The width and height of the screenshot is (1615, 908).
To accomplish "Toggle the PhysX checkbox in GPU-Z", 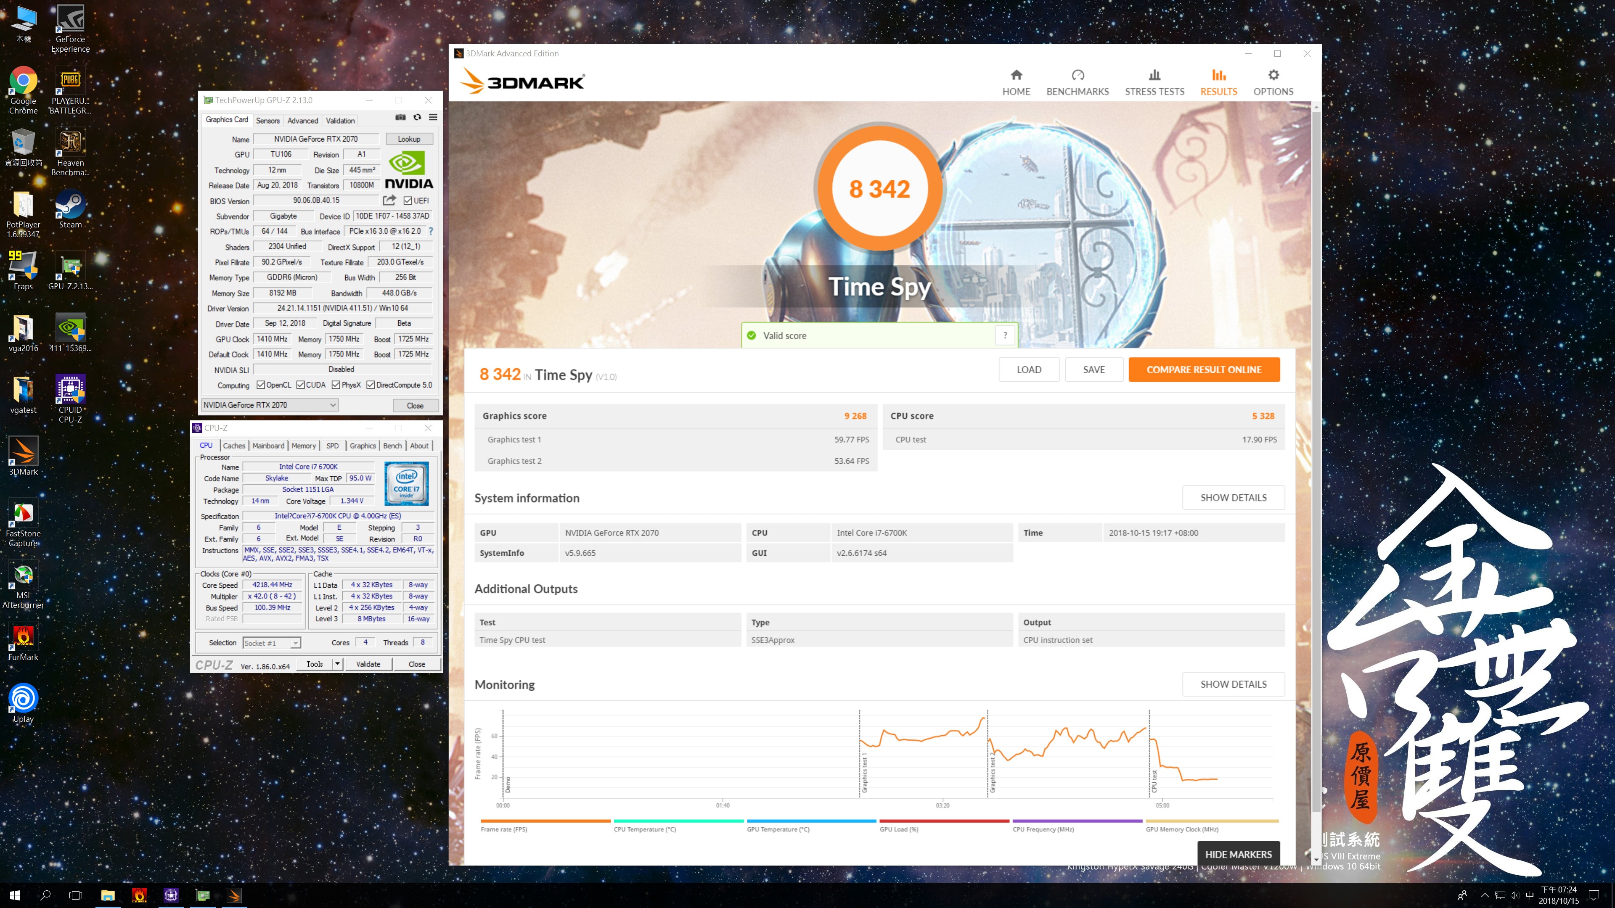I will coord(336,385).
